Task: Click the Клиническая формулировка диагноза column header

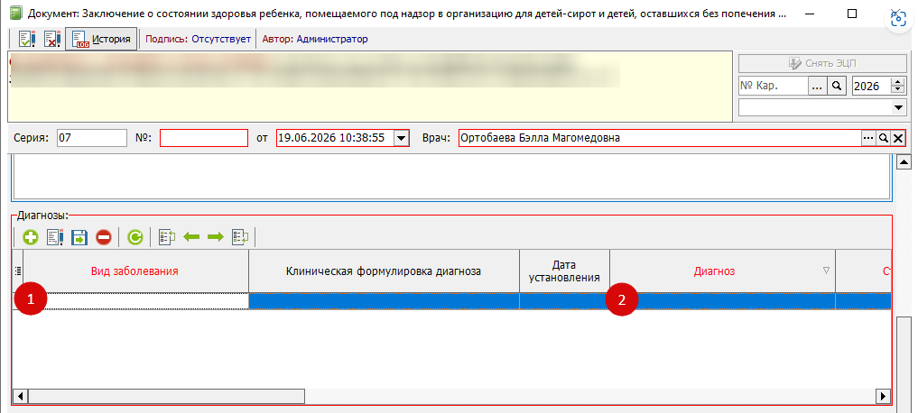Action: click(384, 271)
